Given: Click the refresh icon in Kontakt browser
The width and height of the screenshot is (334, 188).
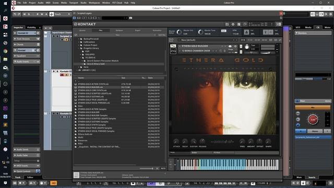Looking at the screenshot, I should (76, 35).
